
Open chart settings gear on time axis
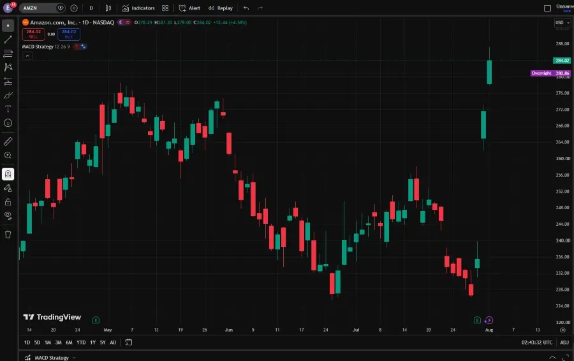tap(563, 330)
